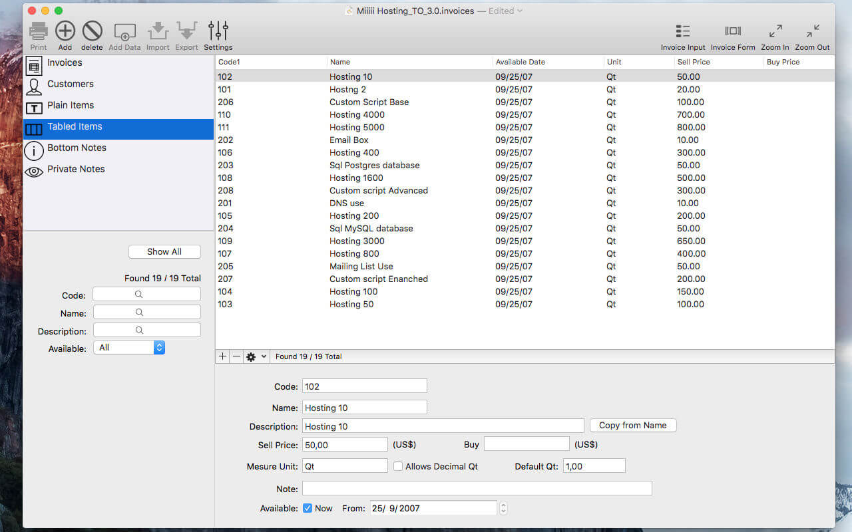Select the Hosting 1600 row
This screenshot has width=852, height=532.
(x=525, y=178)
